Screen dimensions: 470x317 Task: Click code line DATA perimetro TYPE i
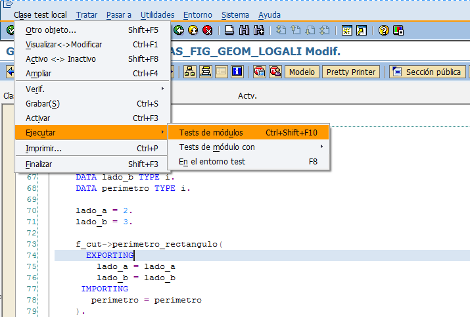tap(133, 188)
